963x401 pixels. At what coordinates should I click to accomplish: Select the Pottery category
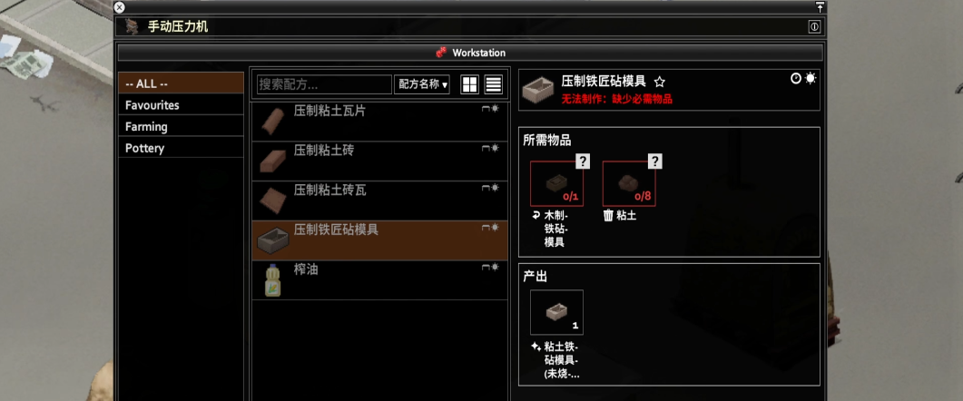tap(181, 148)
